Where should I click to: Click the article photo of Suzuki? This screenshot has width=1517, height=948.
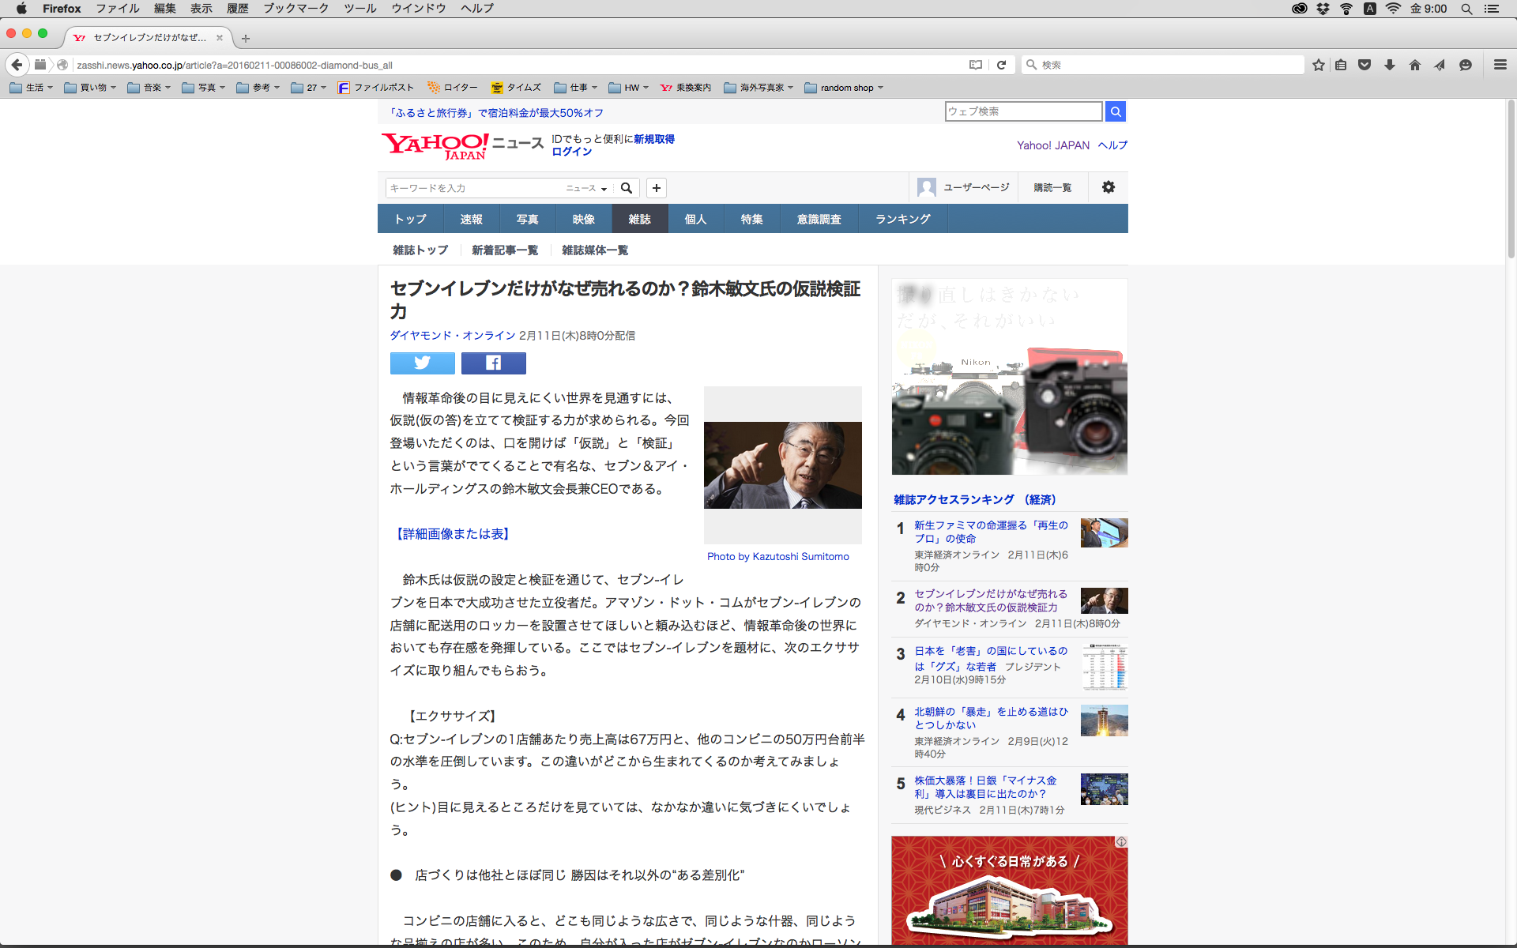click(x=782, y=465)
